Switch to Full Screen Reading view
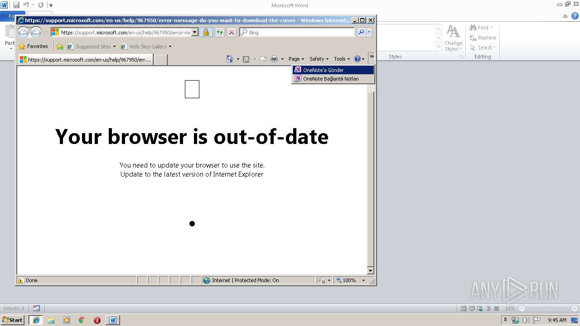580x326 pixels. pos(472,308)
